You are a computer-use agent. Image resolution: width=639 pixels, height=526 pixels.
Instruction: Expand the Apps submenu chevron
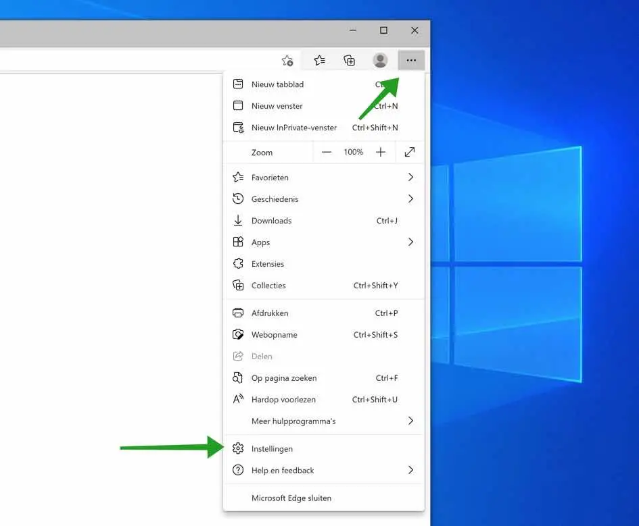point(411,242)
